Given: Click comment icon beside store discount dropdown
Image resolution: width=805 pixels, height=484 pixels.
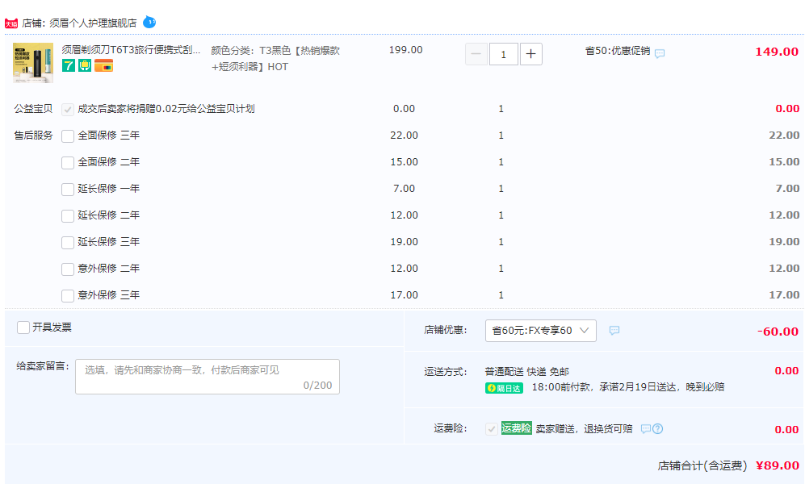Looking at the screenshot, I should [614, 331].
